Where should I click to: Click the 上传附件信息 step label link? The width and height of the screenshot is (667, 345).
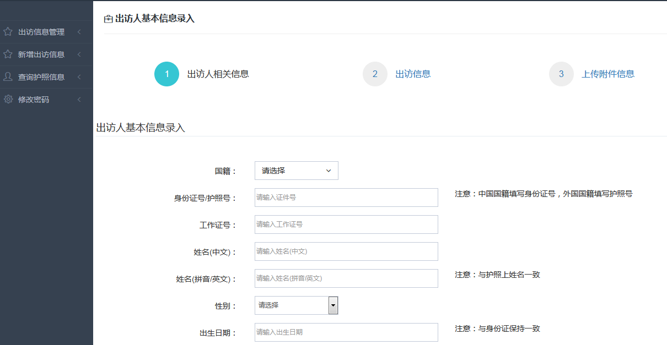(x=607, y=74)
